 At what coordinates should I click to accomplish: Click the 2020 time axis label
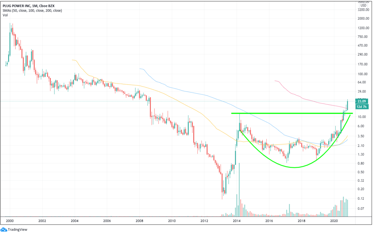(x=334, y=221)
